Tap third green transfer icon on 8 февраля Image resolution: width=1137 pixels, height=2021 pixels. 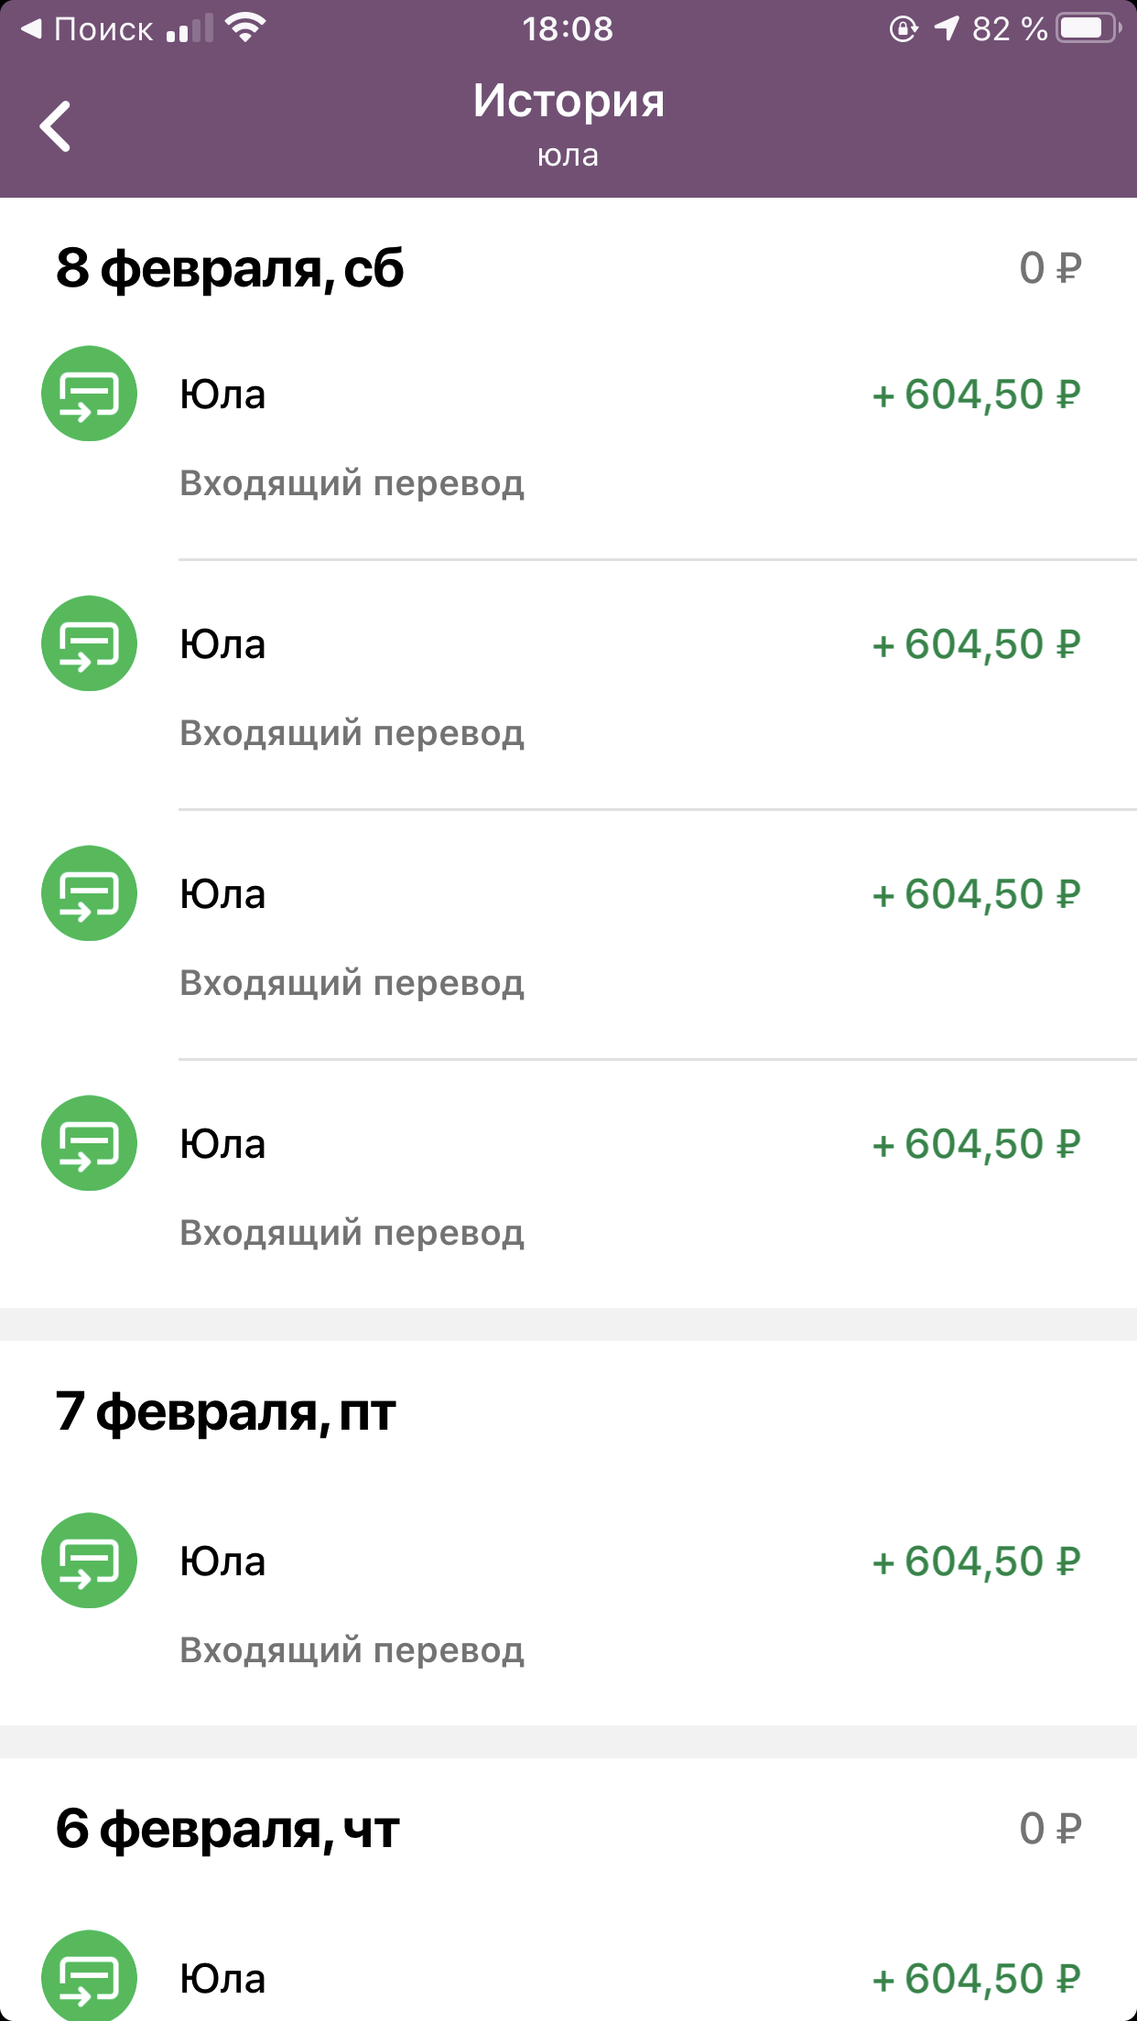click(x=89, y=893)
